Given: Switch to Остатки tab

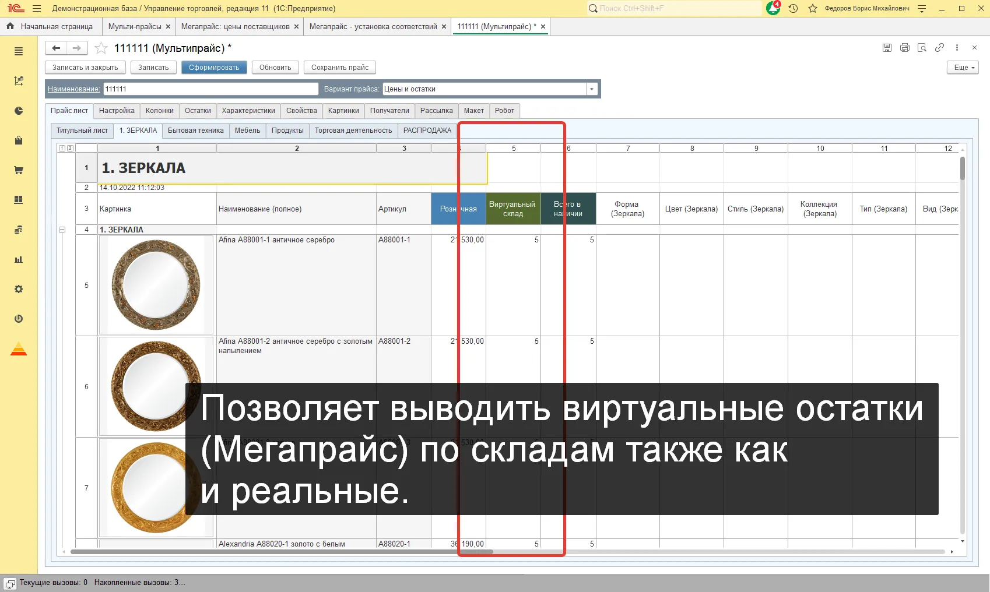Looking at the screenshot, I should tap(198, 111).
